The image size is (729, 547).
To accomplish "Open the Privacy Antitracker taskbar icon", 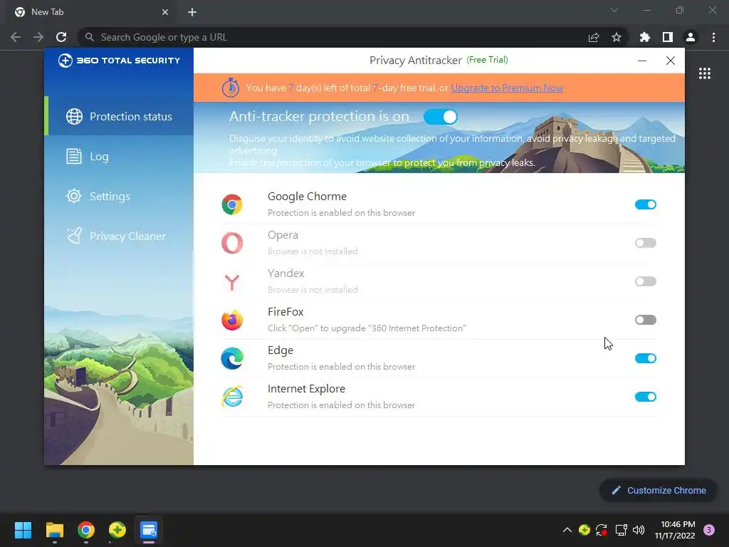I will click(x=149, y=530).
